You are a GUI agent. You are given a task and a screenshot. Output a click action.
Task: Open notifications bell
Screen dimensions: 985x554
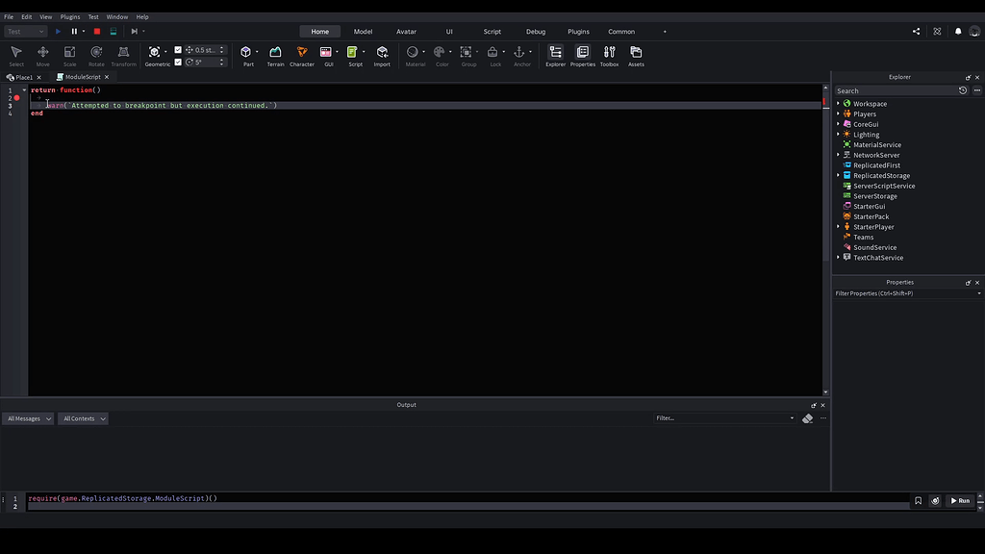point(958,32)
